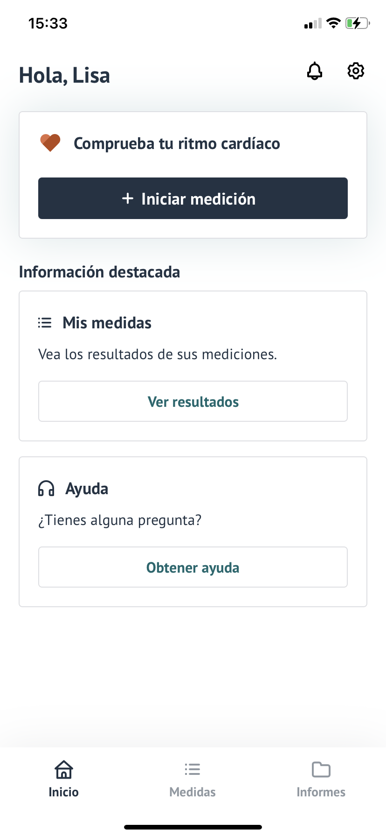Tap the home indicator bar at bottom
Screen dimensions: 386x837
(x=193, y=827)
